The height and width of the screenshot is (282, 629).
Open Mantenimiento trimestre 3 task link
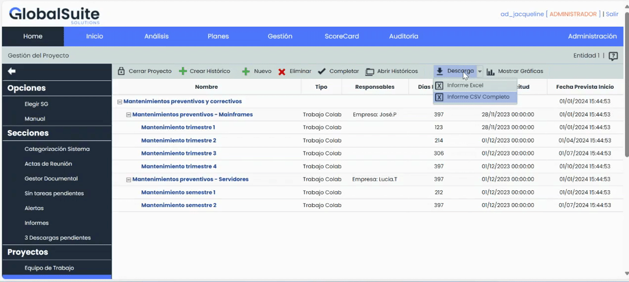[178, 154]
